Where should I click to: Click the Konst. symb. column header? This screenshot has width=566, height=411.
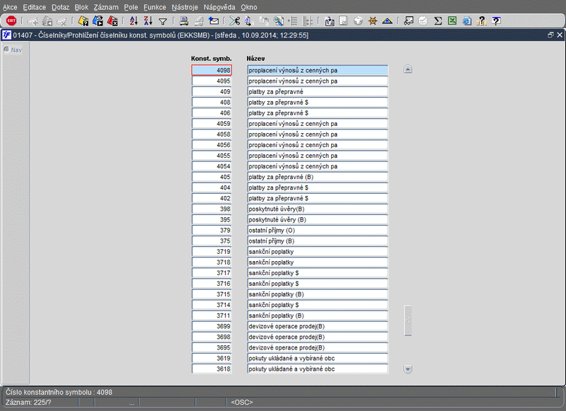click(x=211, y=59)
